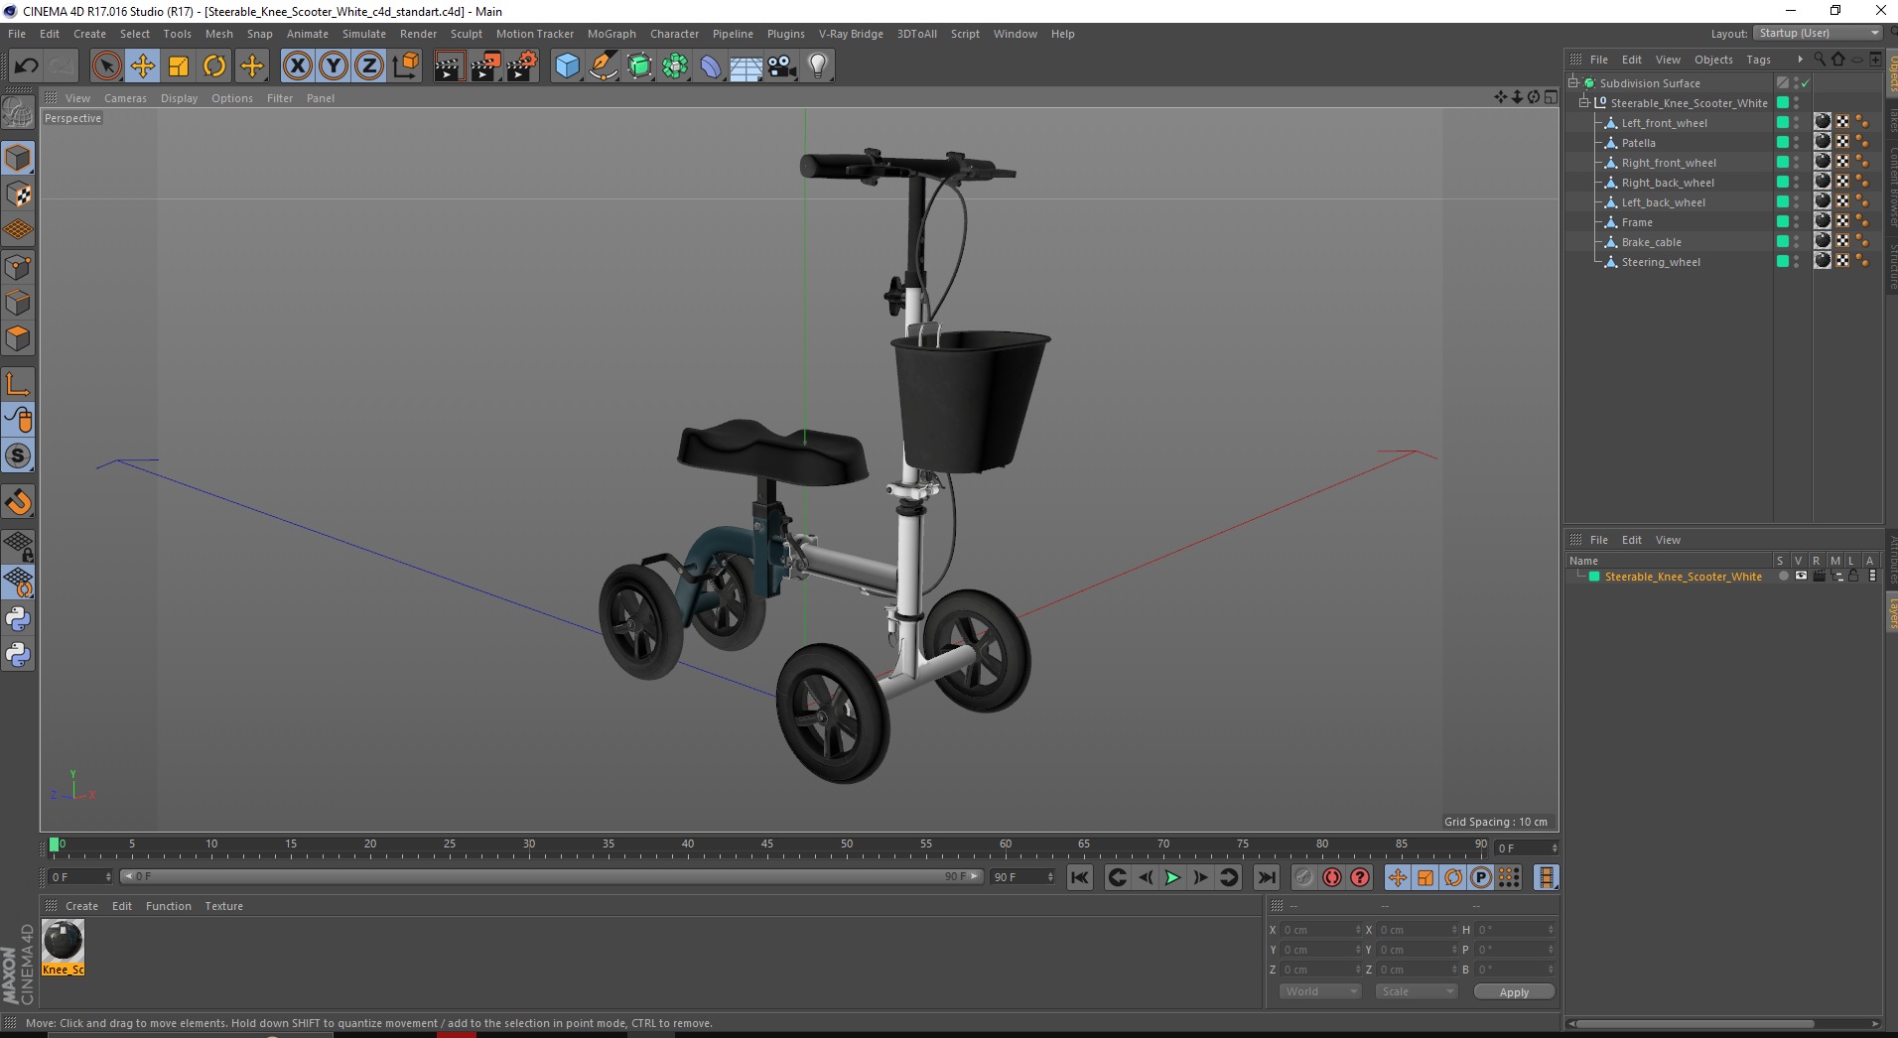Open viewport Display menu
1898x1038 pixels.
point(179,98)
